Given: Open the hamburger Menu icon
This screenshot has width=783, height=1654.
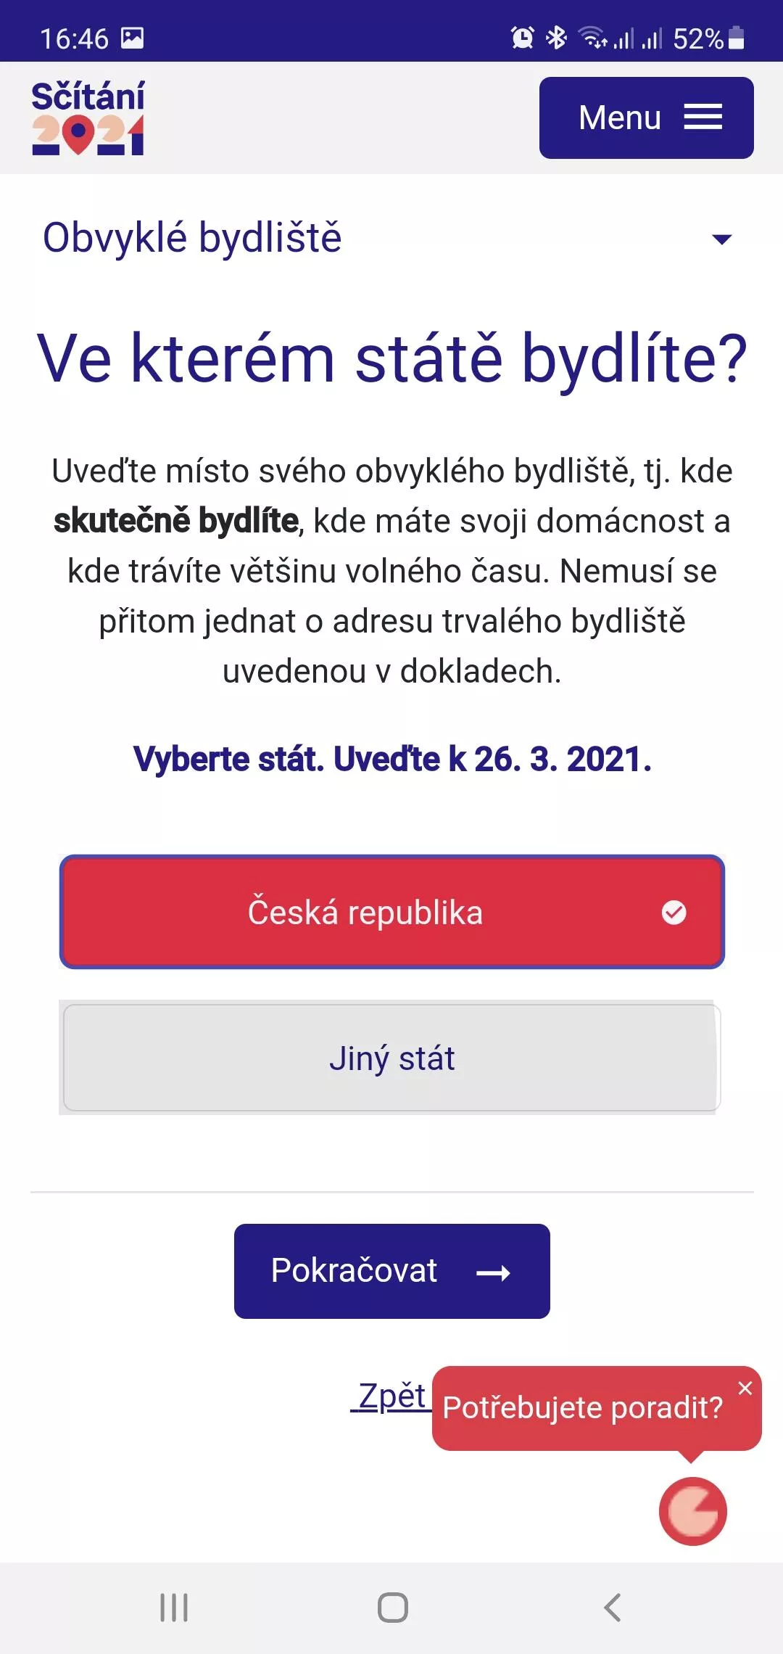Looking at the screenshot, I should (x=703, y=118).
